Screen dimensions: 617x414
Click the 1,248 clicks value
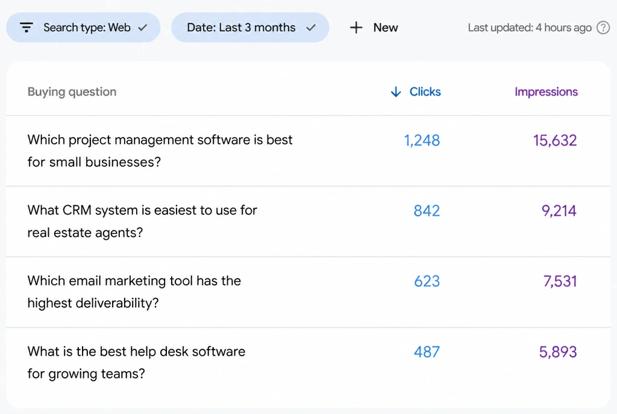[422, 140]
